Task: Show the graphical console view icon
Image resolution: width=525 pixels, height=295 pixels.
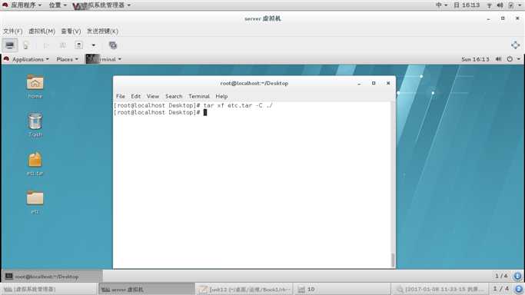Action: point(10,45)
